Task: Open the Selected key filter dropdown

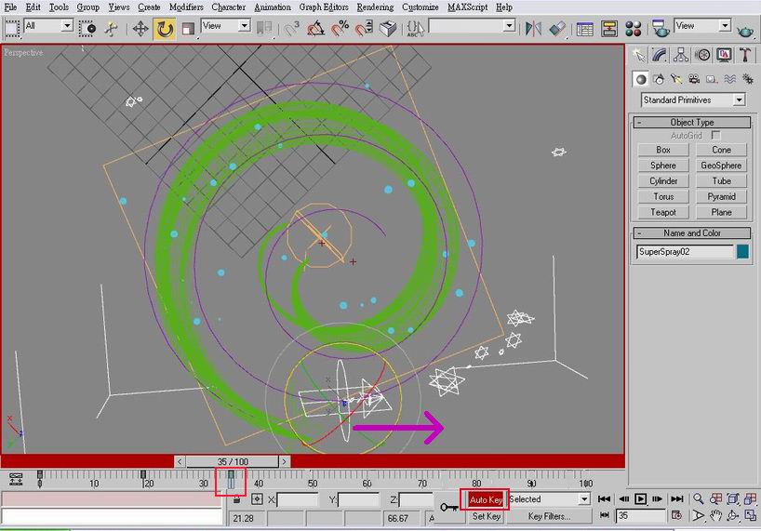Action: coord(548,499)
